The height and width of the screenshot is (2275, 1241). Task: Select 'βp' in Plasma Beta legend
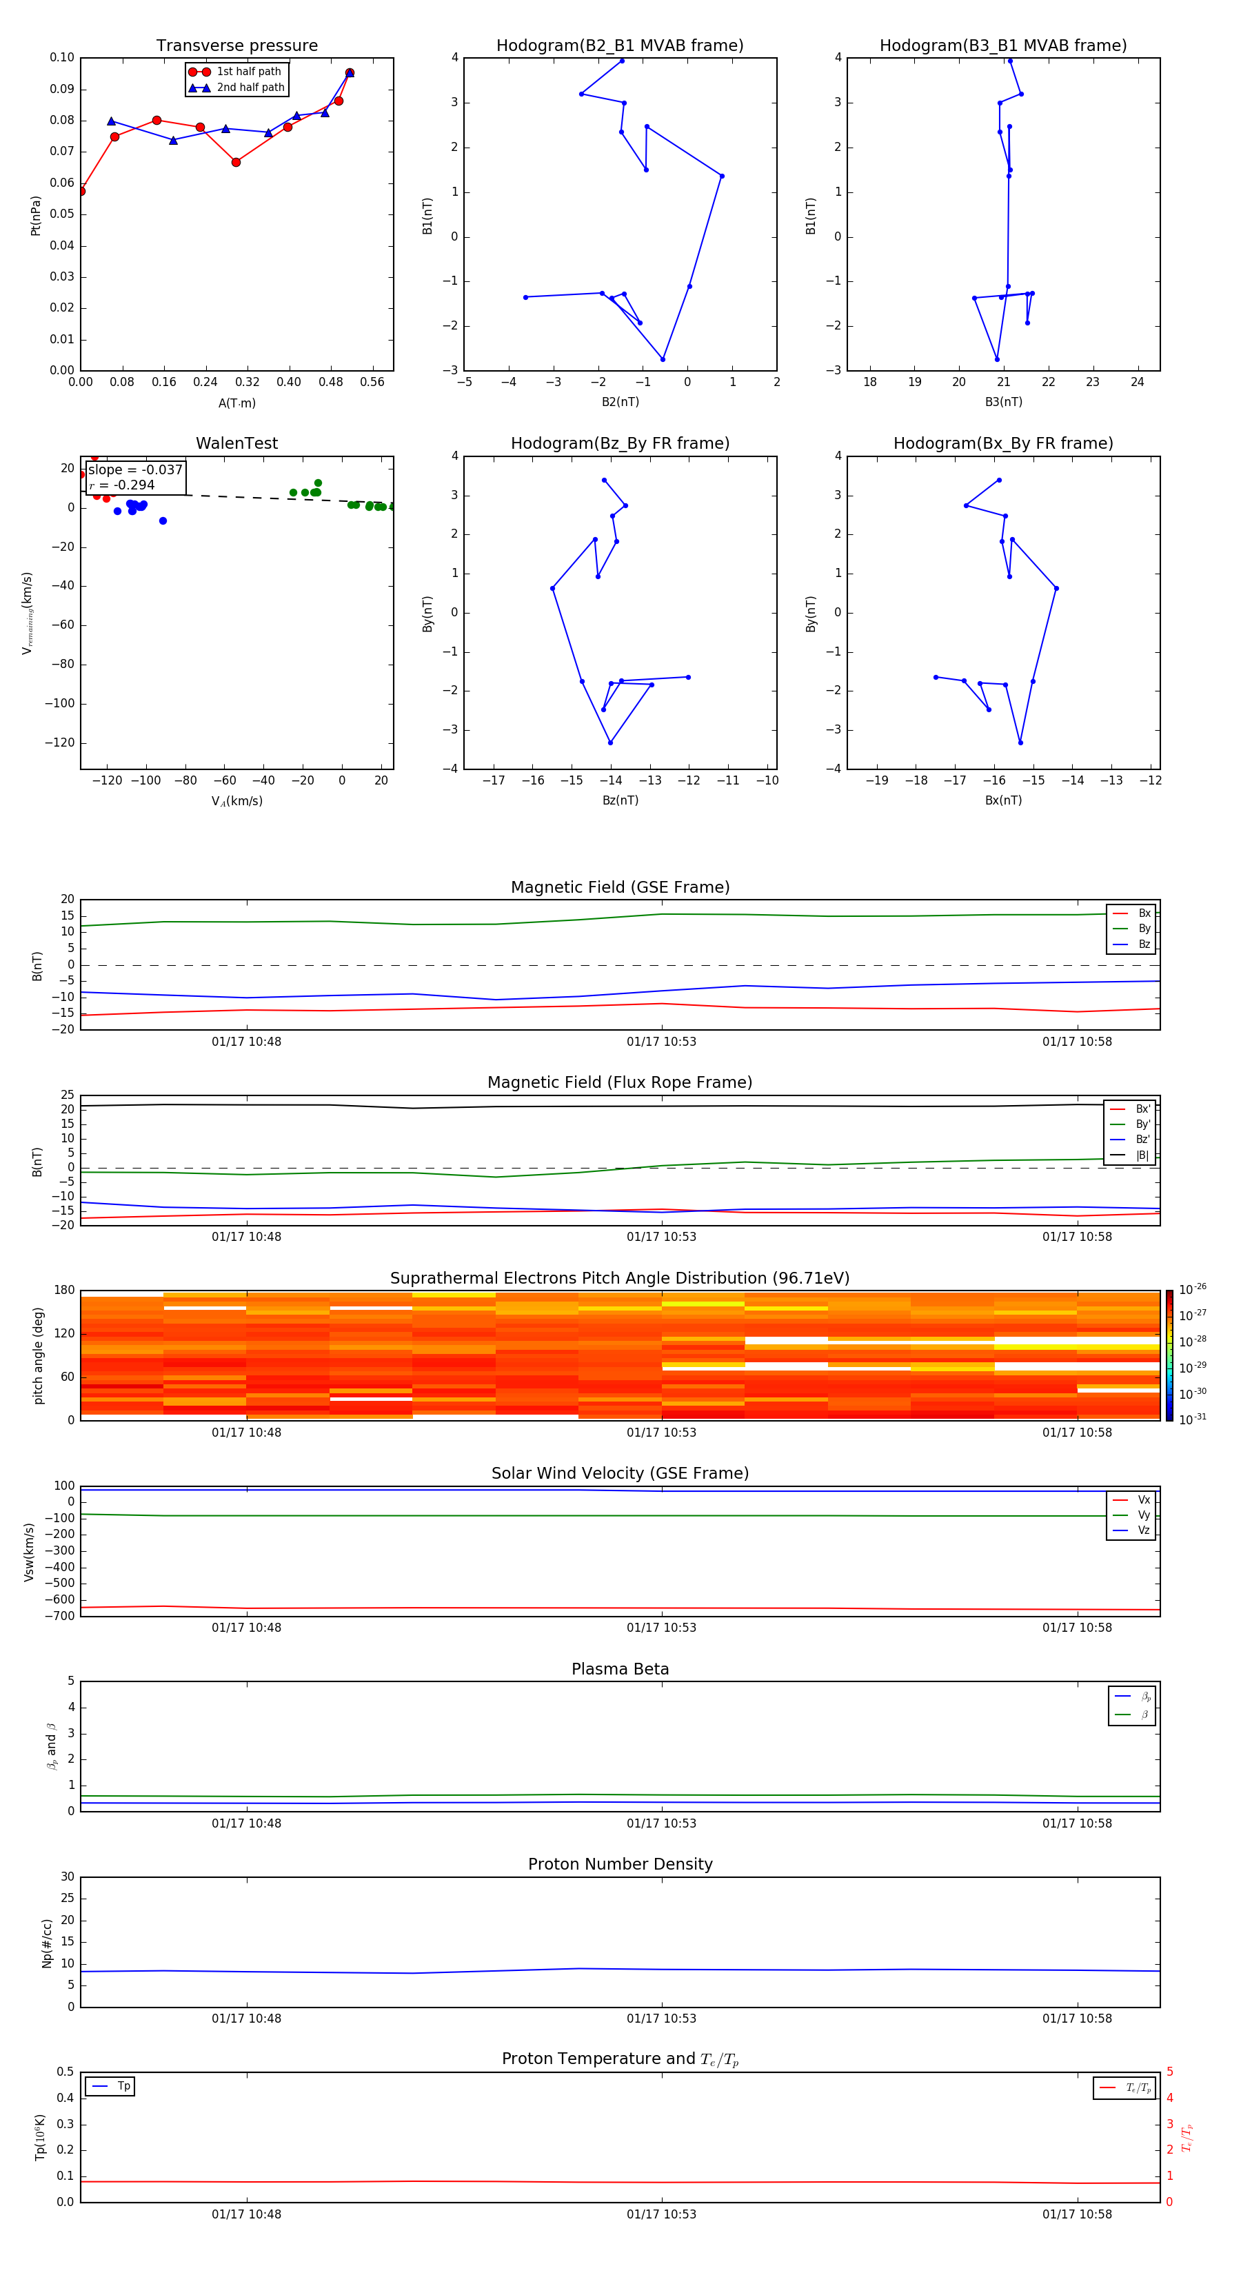pos(1132,1697)
